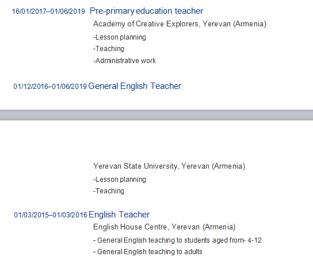Viewport: 313px width, 261px height.
Task: Click the General English Teacher heading
Action: click(x=135, y=86)
